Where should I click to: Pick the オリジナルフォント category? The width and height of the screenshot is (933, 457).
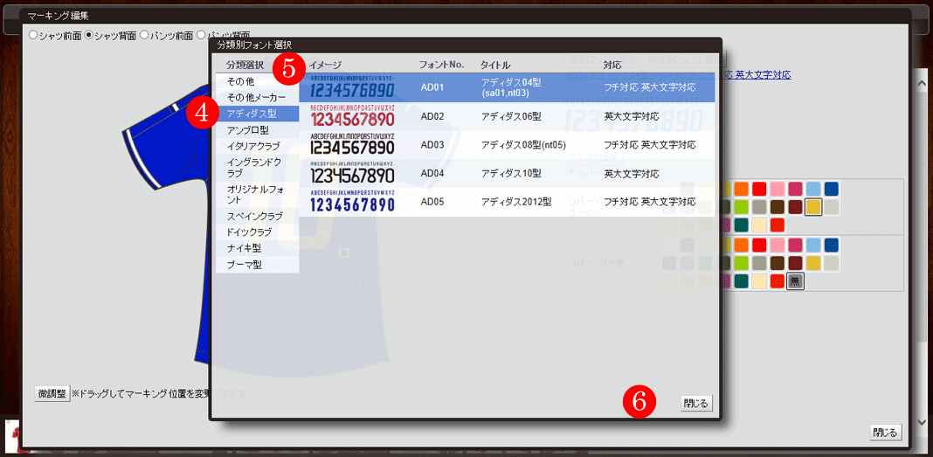tap(257, 194)
